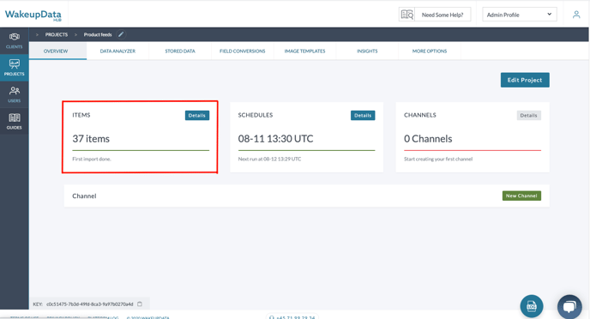Switch to the Data Analyzer tab
This screenshot has width=590, height=319.
(117, 51)
